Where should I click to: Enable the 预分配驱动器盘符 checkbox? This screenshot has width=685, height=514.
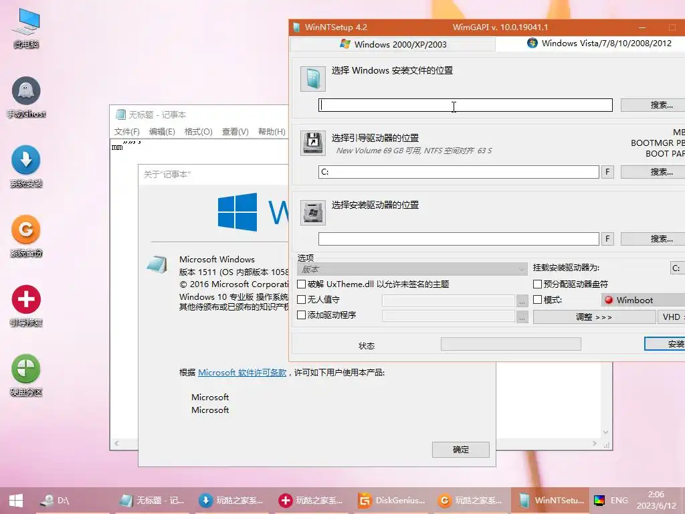pos(538,284)
